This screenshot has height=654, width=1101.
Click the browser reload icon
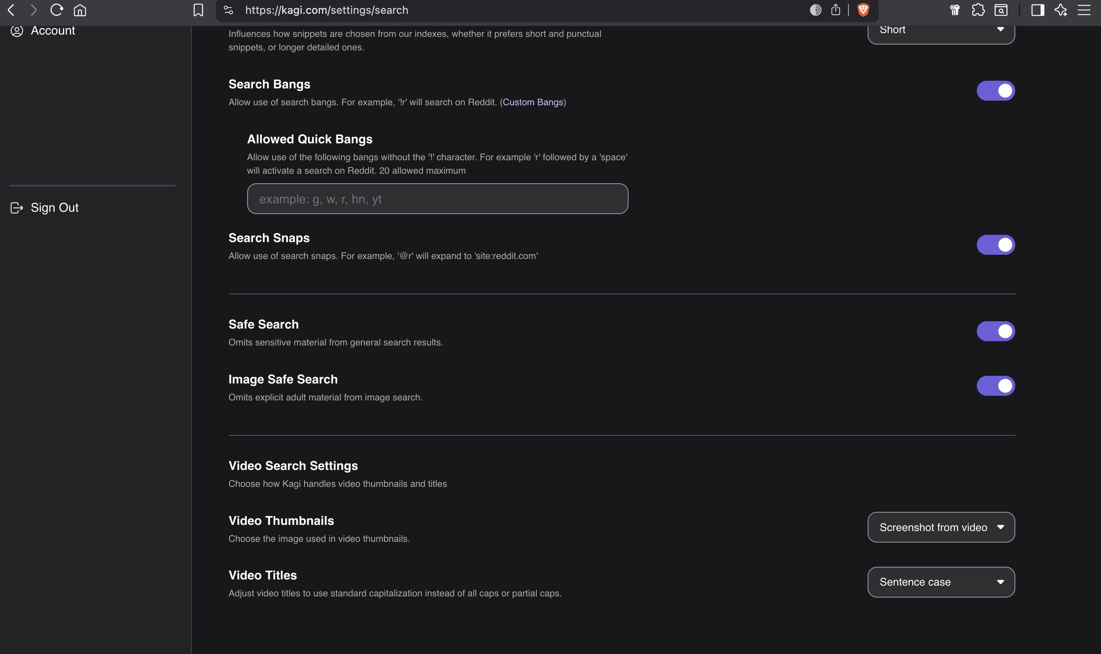[57, 10]
